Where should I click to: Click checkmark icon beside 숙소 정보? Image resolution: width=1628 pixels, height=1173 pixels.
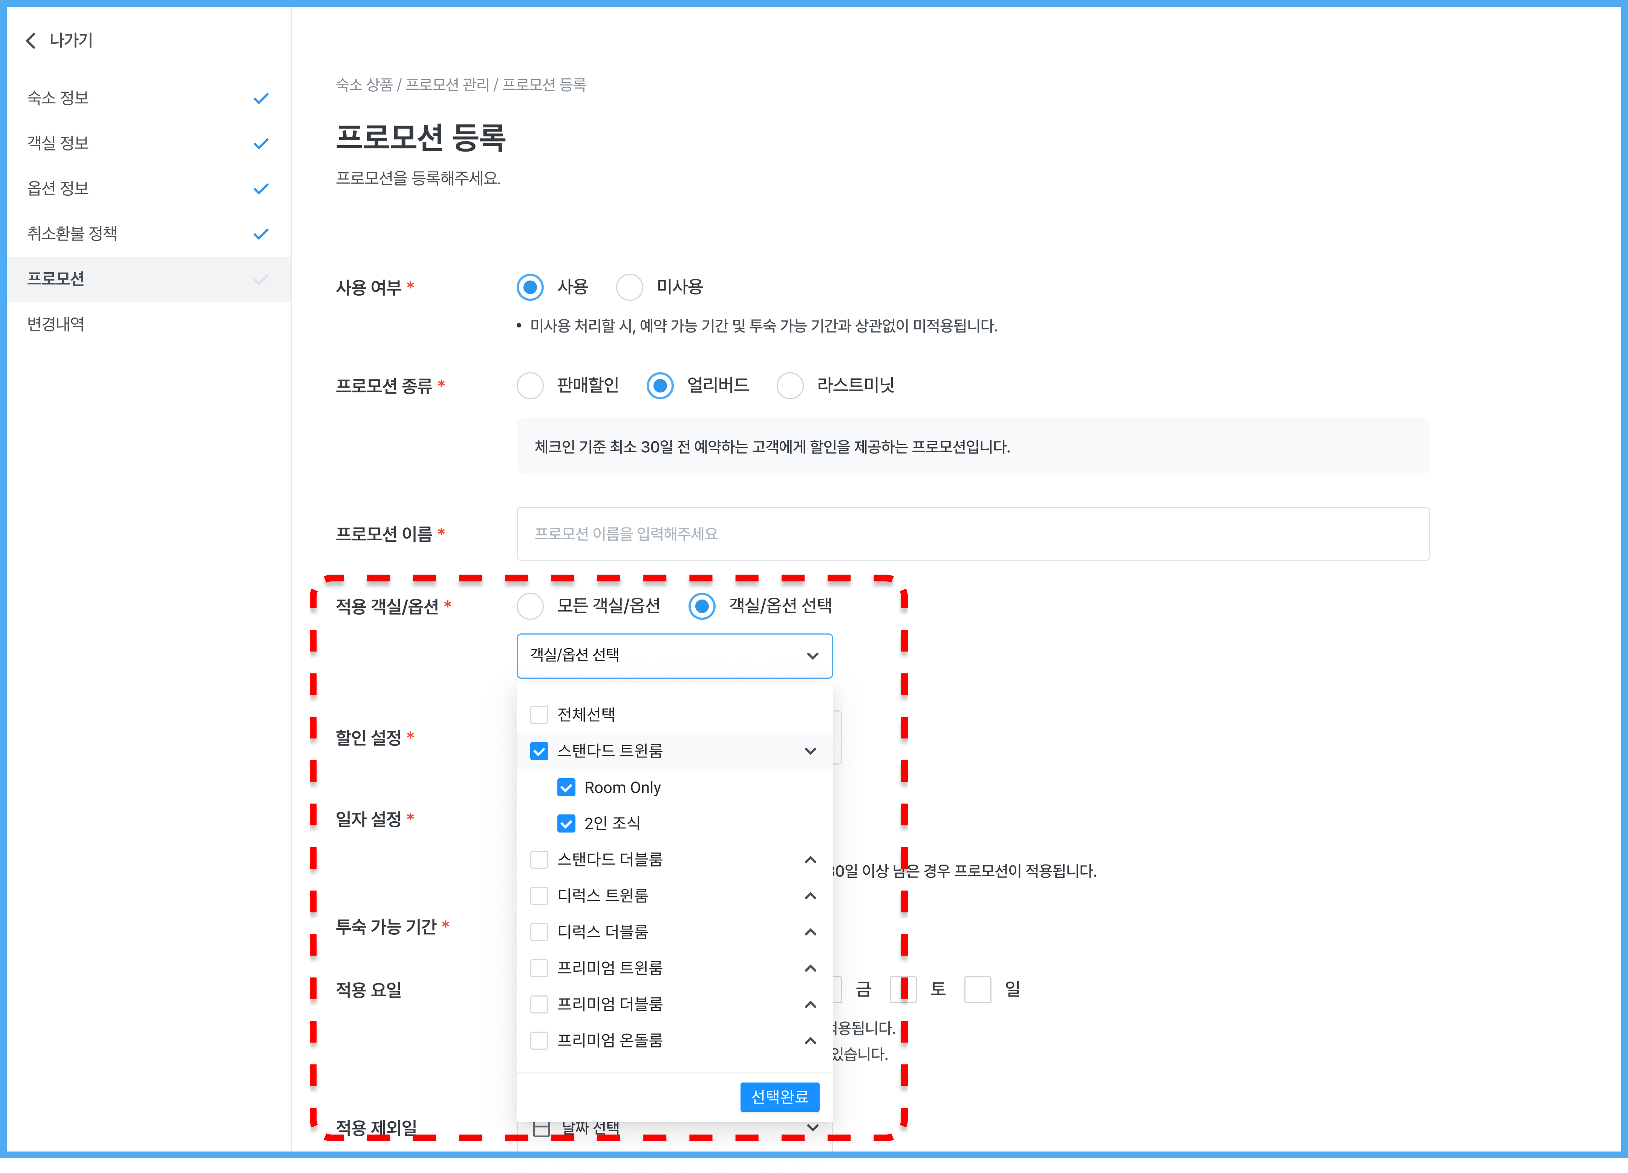pyautogui.click(x=261, y=98)
